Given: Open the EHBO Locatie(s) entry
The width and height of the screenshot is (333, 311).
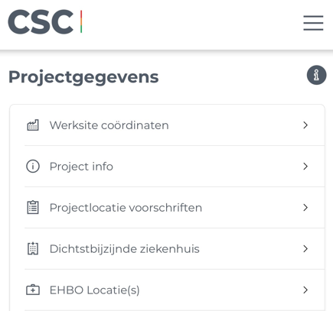Looking at the screenshot, I should (168, 290).
